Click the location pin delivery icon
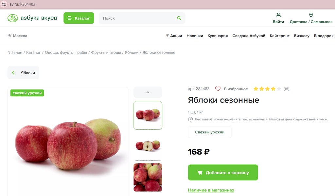The height and width of the screenshot is (196, 335). tap(311, 15)
